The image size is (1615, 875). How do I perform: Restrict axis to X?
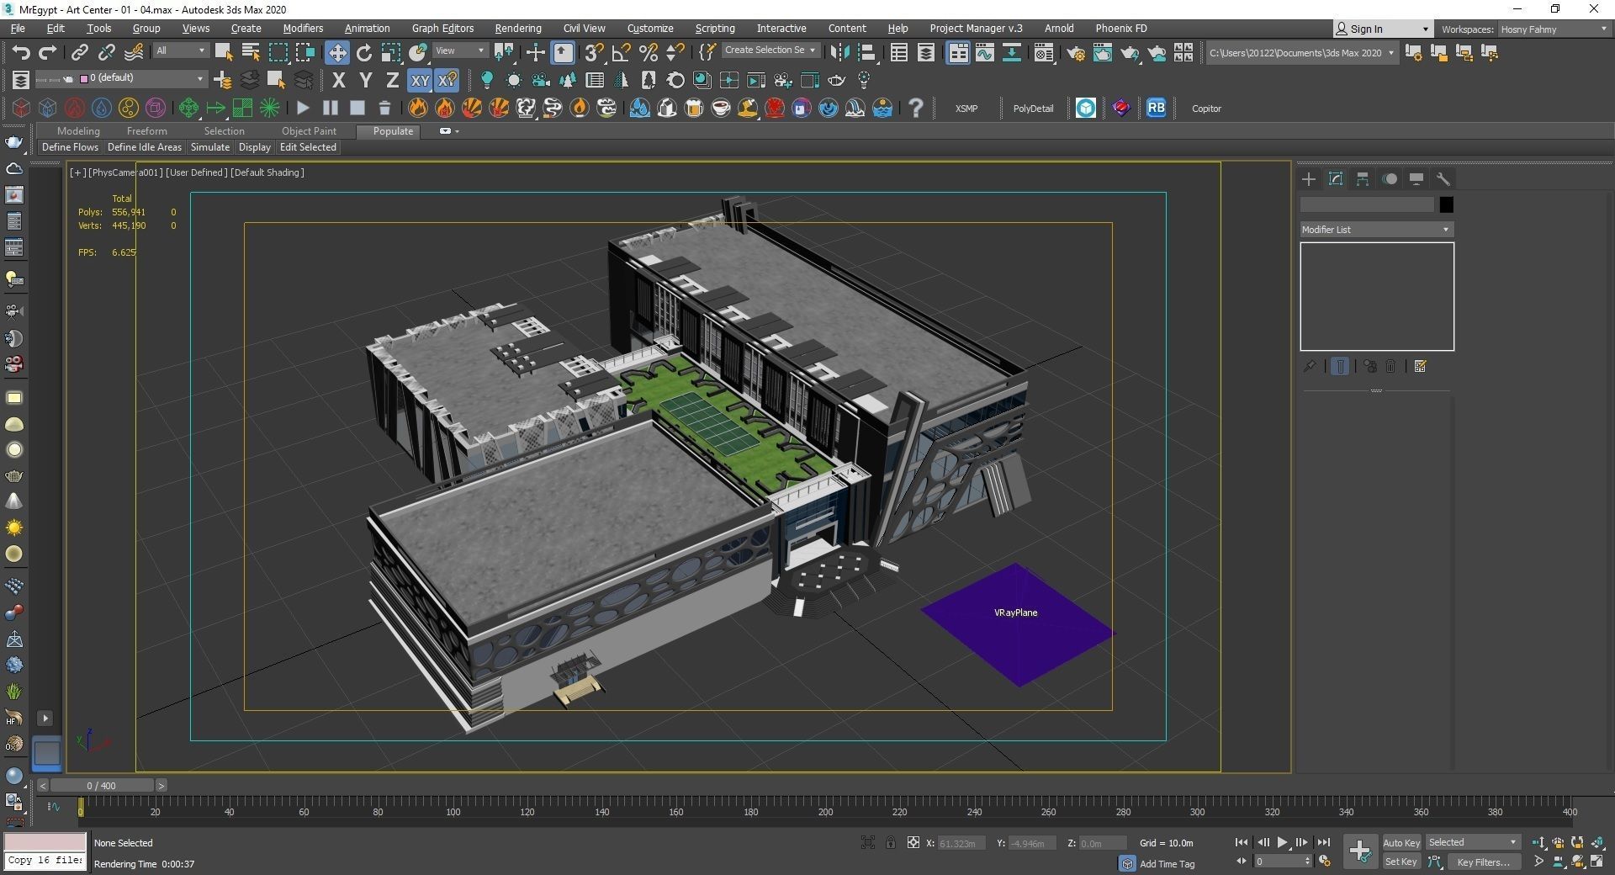[338, 81]
